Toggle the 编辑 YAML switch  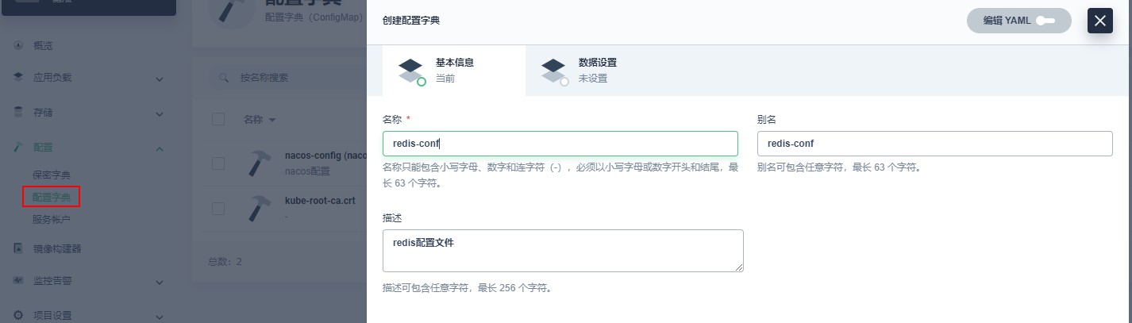pos(1045,21)
